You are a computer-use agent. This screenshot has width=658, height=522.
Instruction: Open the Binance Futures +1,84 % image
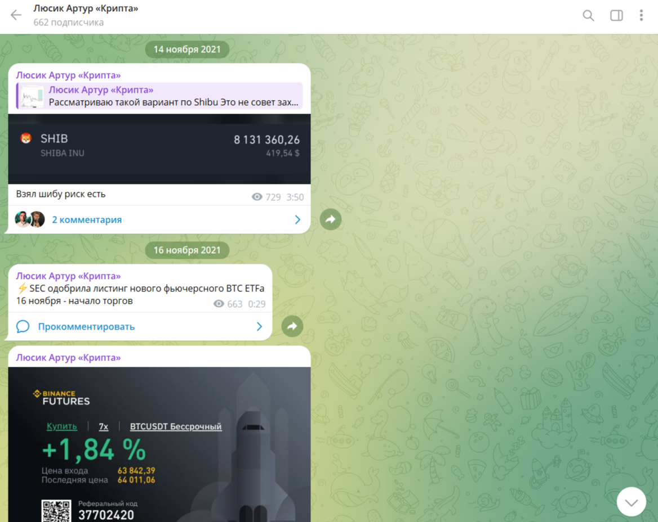(159, 444)
